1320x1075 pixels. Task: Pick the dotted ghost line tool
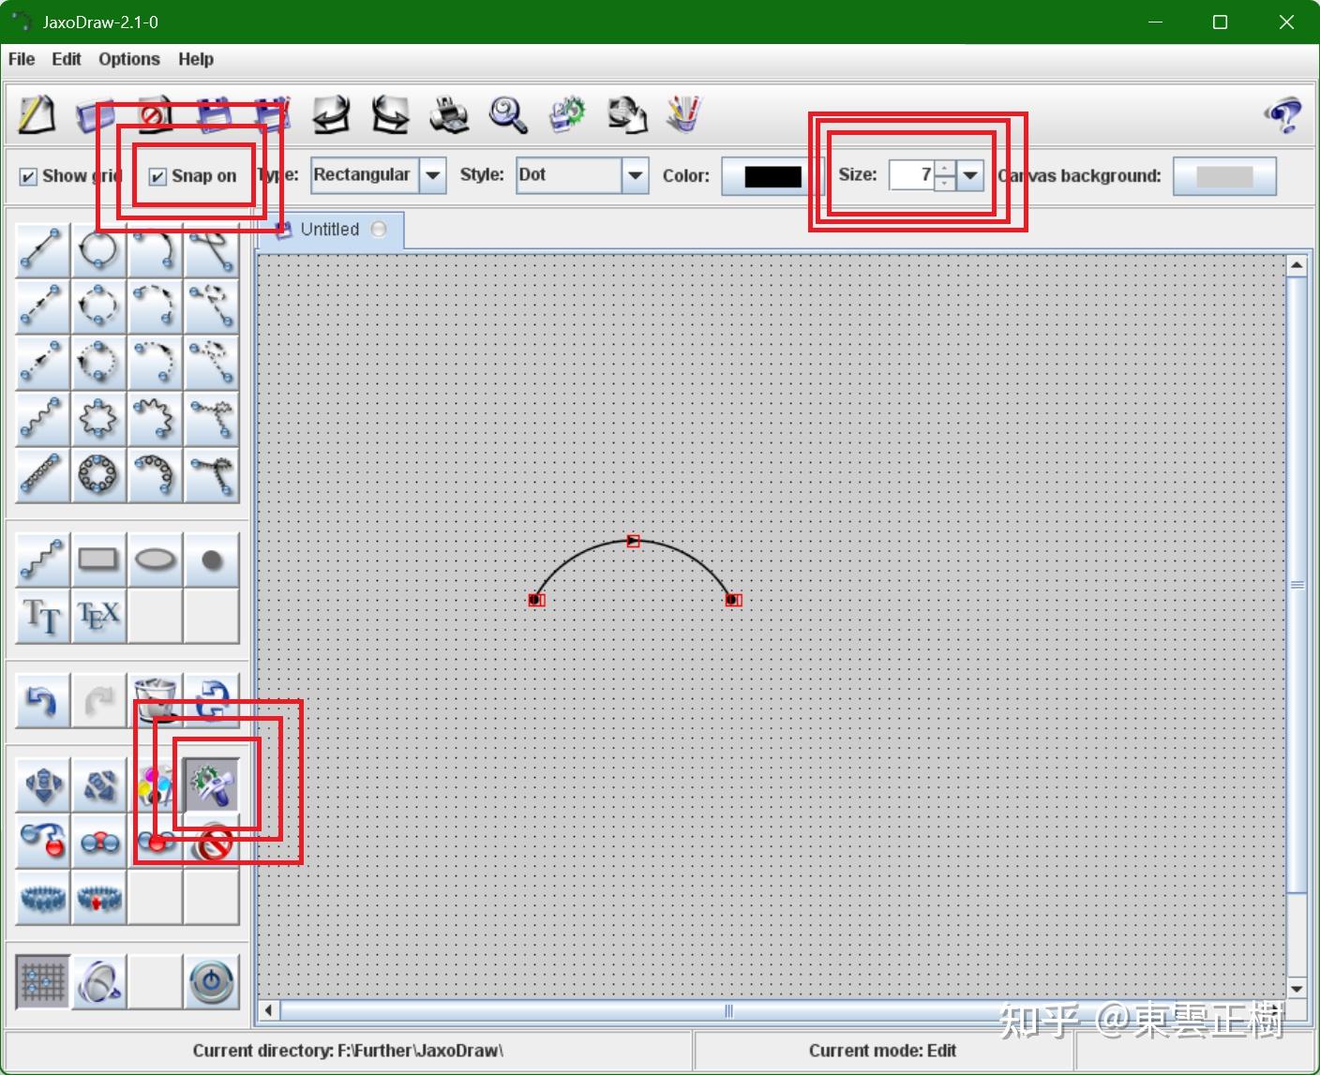42,363
